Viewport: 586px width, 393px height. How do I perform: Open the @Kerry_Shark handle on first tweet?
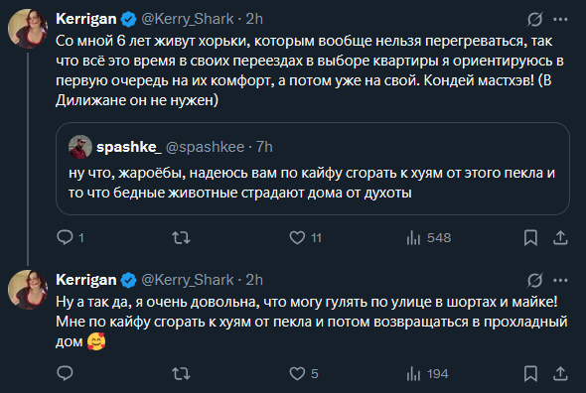(x=188, y=19)
